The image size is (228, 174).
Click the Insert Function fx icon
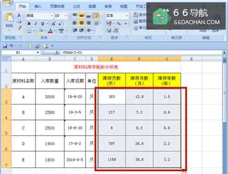tap(57, 52)
